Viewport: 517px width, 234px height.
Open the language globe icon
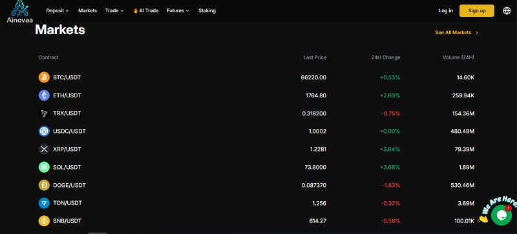tap(507, 10)
